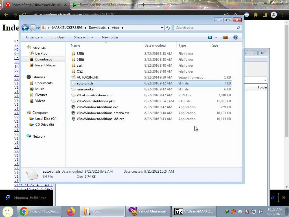Image resolution: width=289 pixels, height=217 pixels.
Task: Click the refresh button beside address bar
Action: tap(168, 28)
